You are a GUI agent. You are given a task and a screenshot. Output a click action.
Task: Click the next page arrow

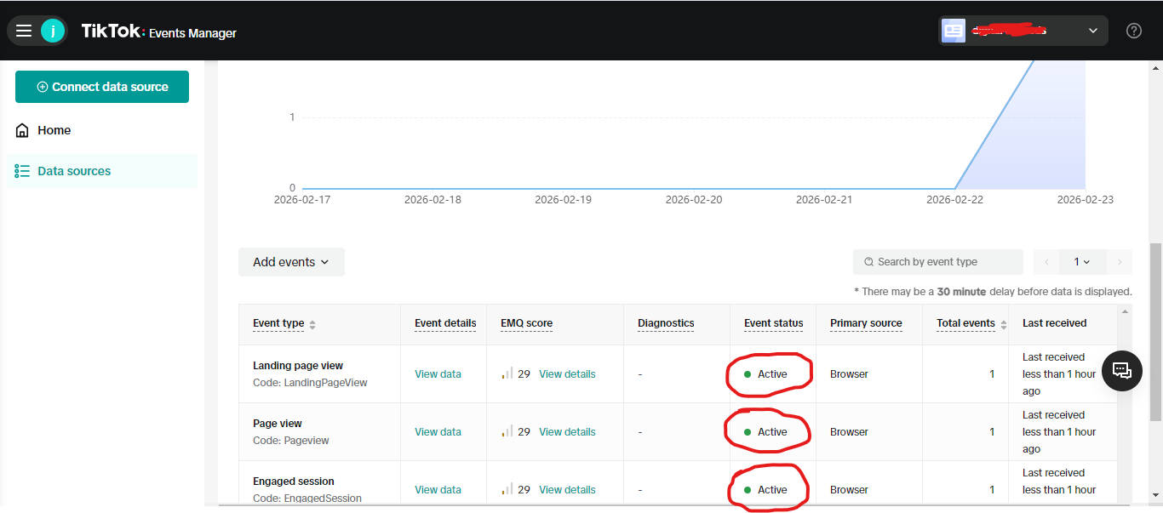click(1119, 262)
